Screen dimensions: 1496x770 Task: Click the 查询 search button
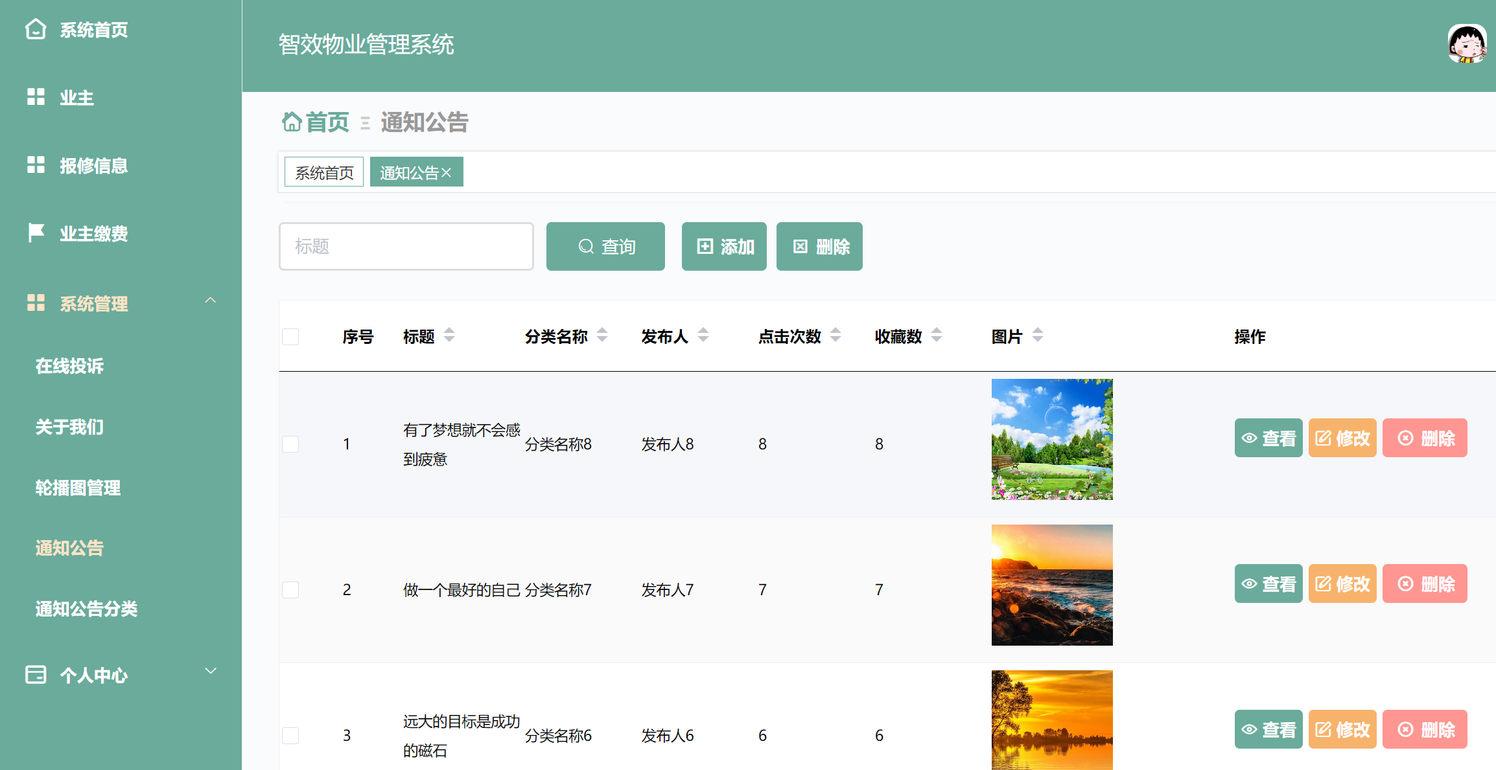point(605,246)
